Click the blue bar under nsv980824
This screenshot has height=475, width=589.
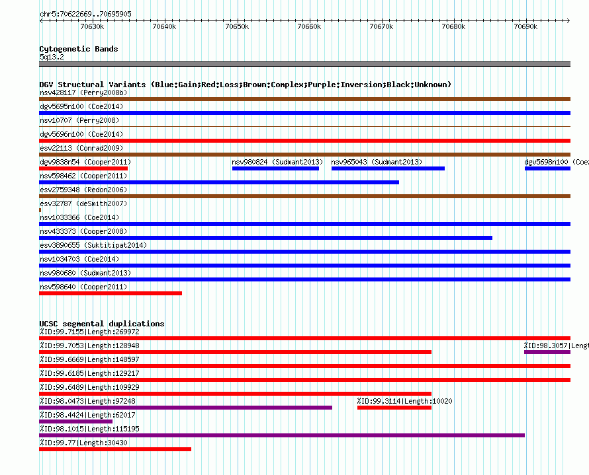coord(276,168)
